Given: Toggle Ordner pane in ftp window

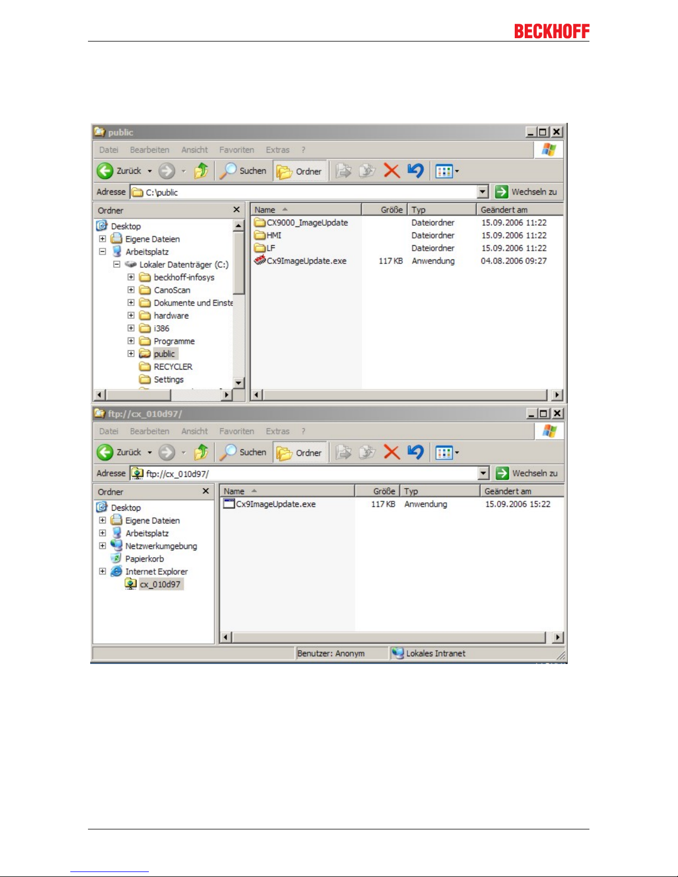Looking at the screenshot, I should coord(299,453).
